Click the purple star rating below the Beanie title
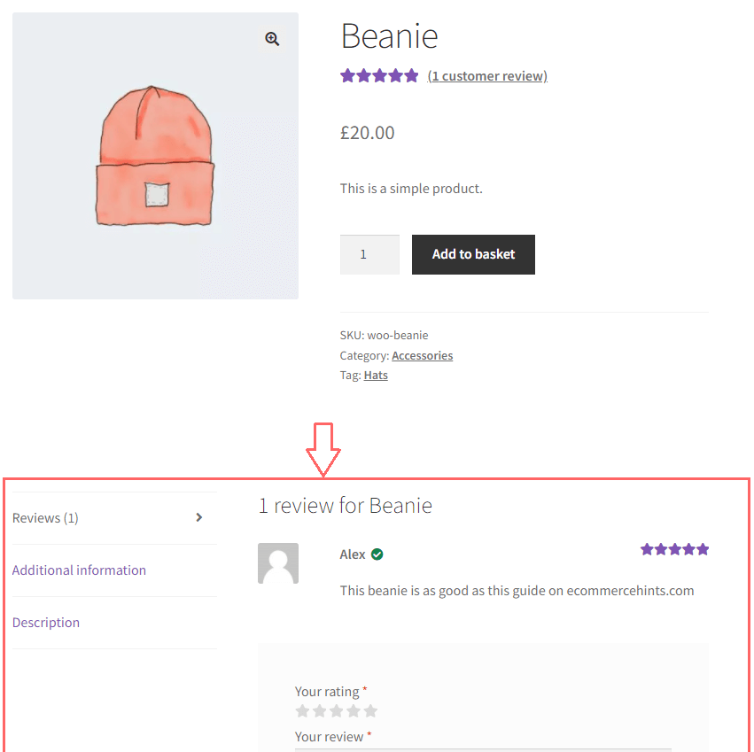Image resolution: width=754 pixels, height=752 pixels. (x=379, y=75)
